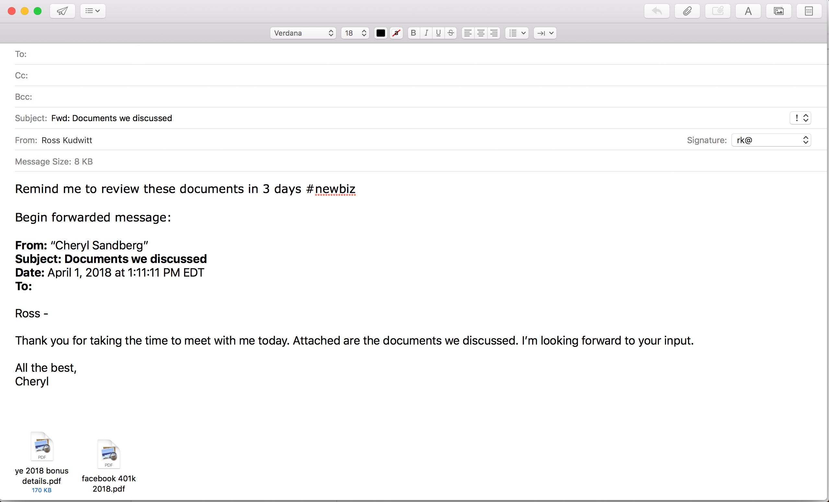Open the list style dropdown
This screenshot has width=829, height=502.
pyautogui.click(x=517, y=33)
